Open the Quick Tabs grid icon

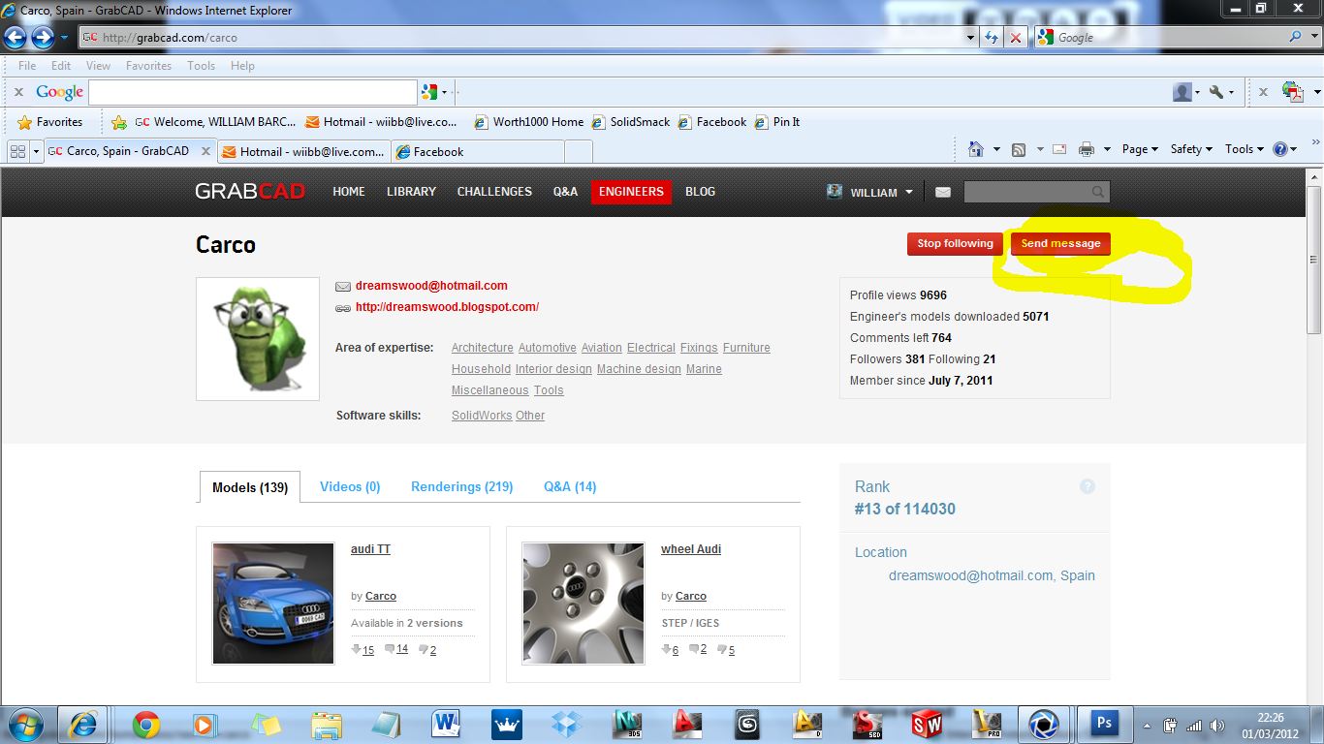(x=17, y=151)
